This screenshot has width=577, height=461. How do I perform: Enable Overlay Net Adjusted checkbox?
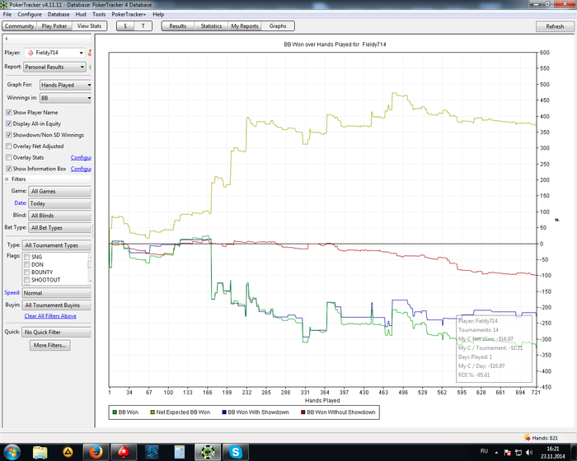(x=9, y=147)
